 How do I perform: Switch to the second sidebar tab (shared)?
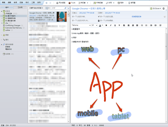click(x=20, y=7)
